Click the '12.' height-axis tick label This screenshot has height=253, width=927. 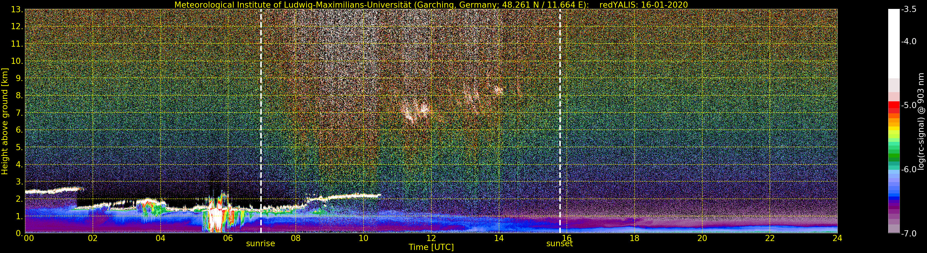click(x=17, y=26)
